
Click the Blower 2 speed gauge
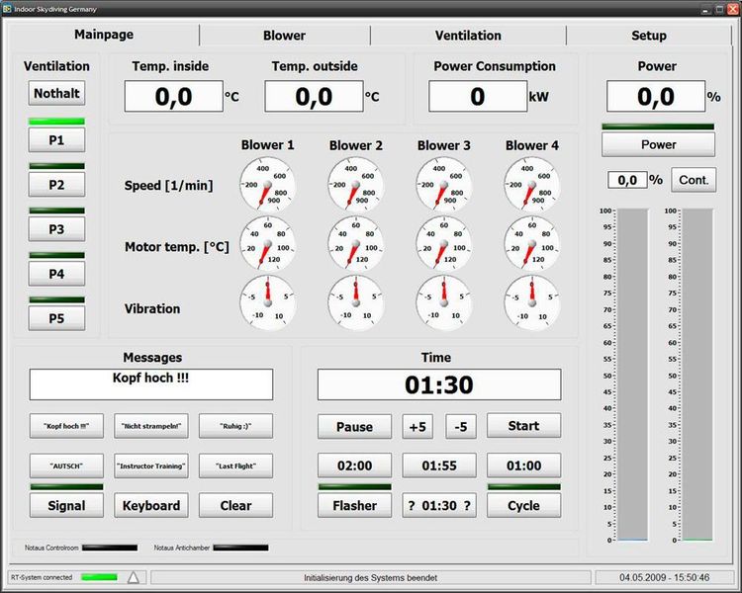tap(356, 185)
